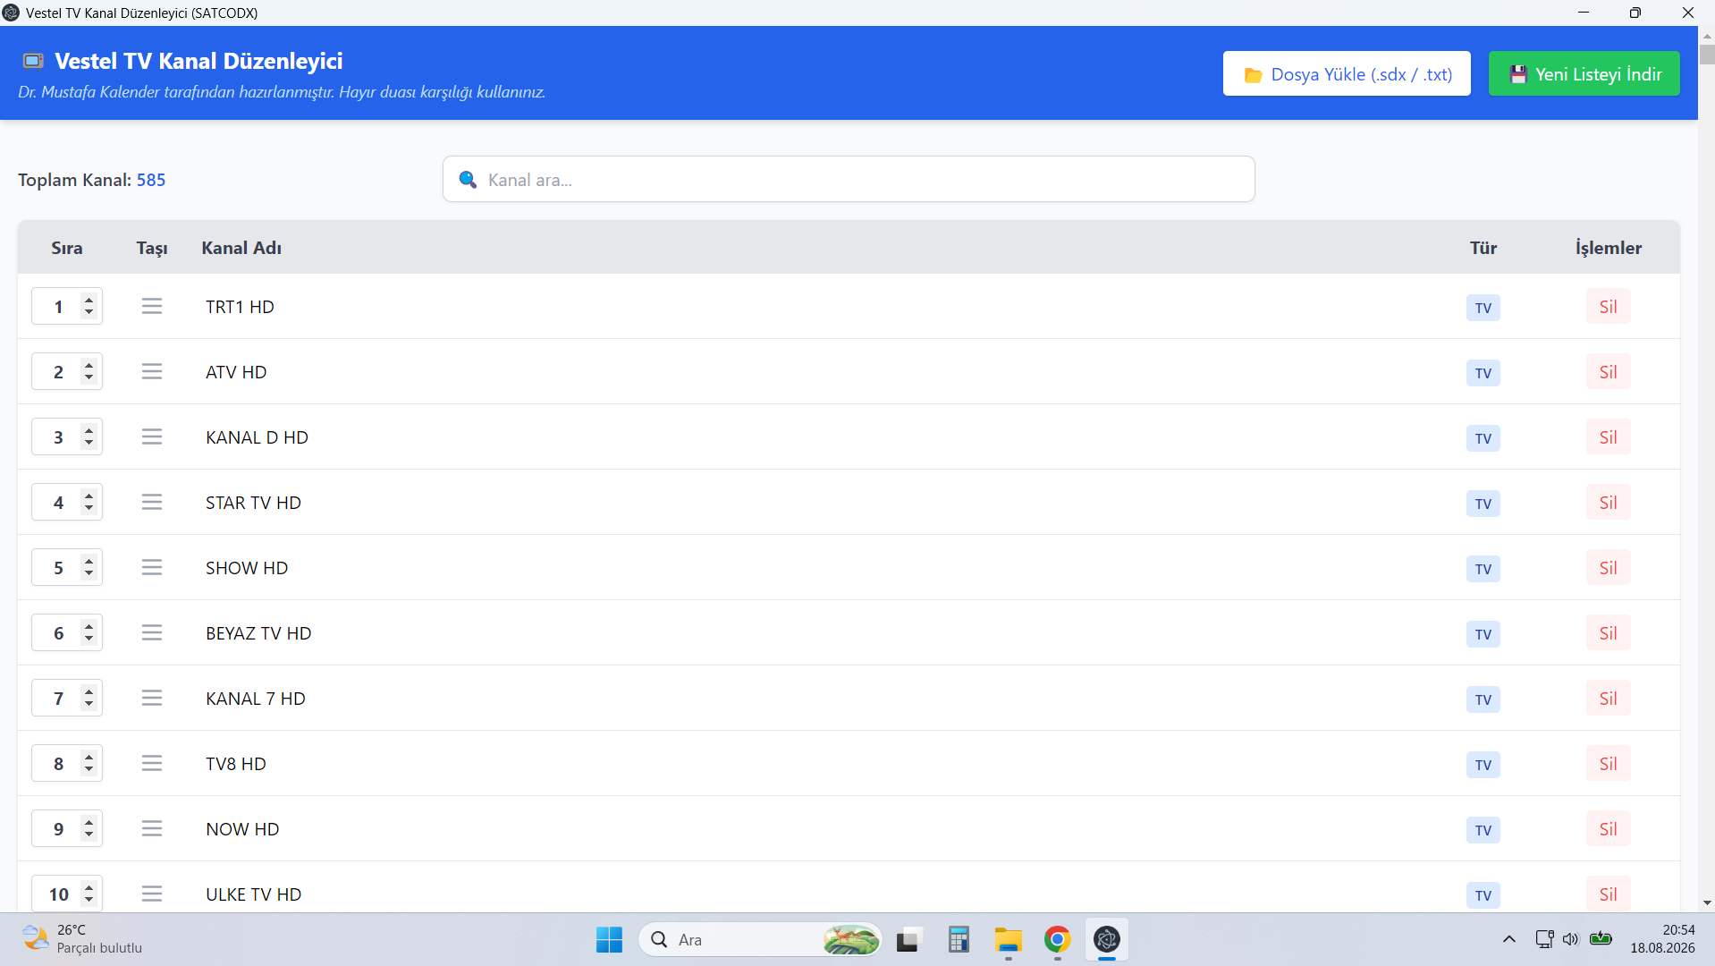Open the weather widget showing 26°C
This screenshot has height=966, width=1715.
click(x=82, y=939)
